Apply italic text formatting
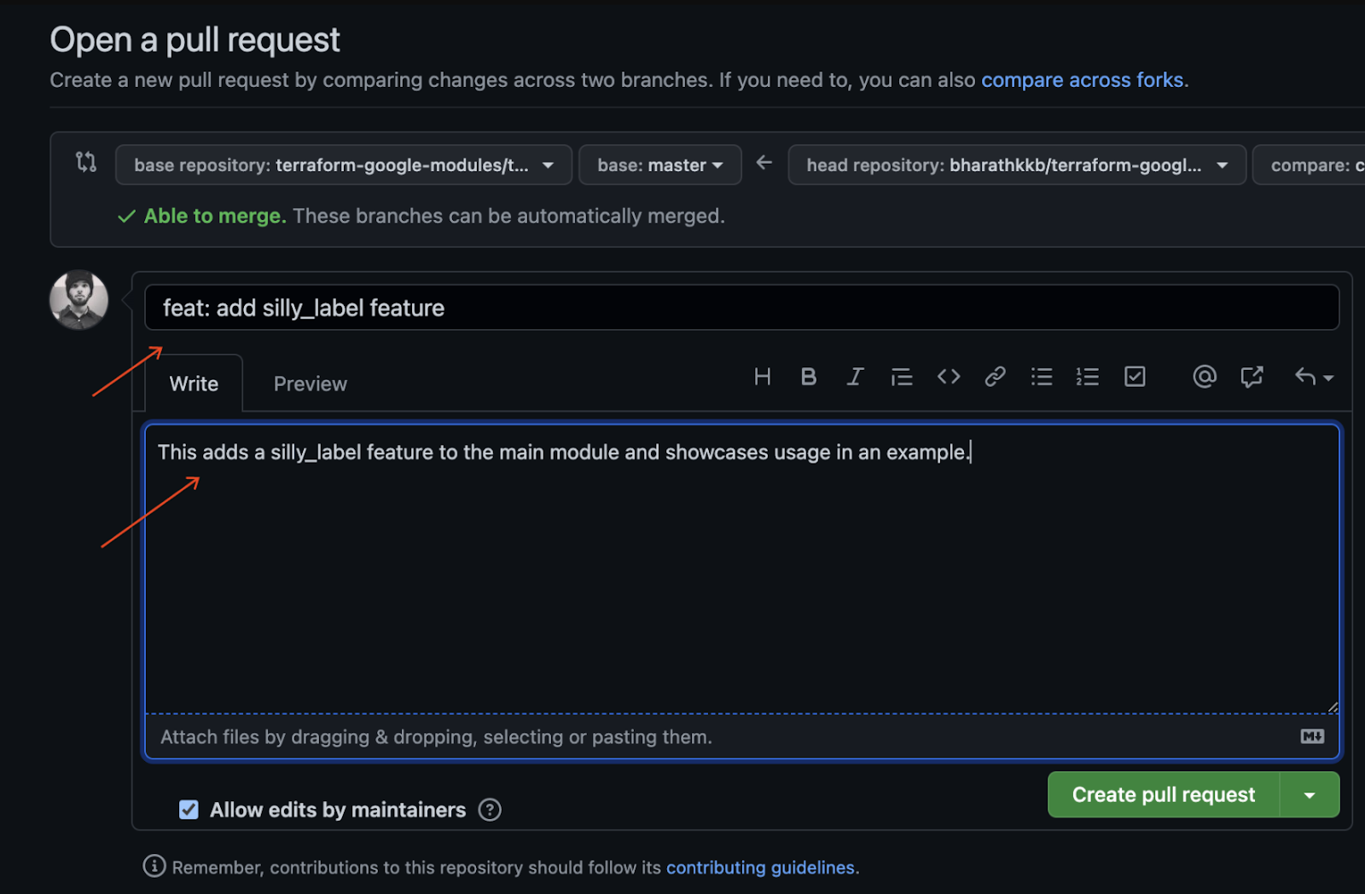Image resolution: width=1365 pixels, height=894 pixels. [855, 377]
